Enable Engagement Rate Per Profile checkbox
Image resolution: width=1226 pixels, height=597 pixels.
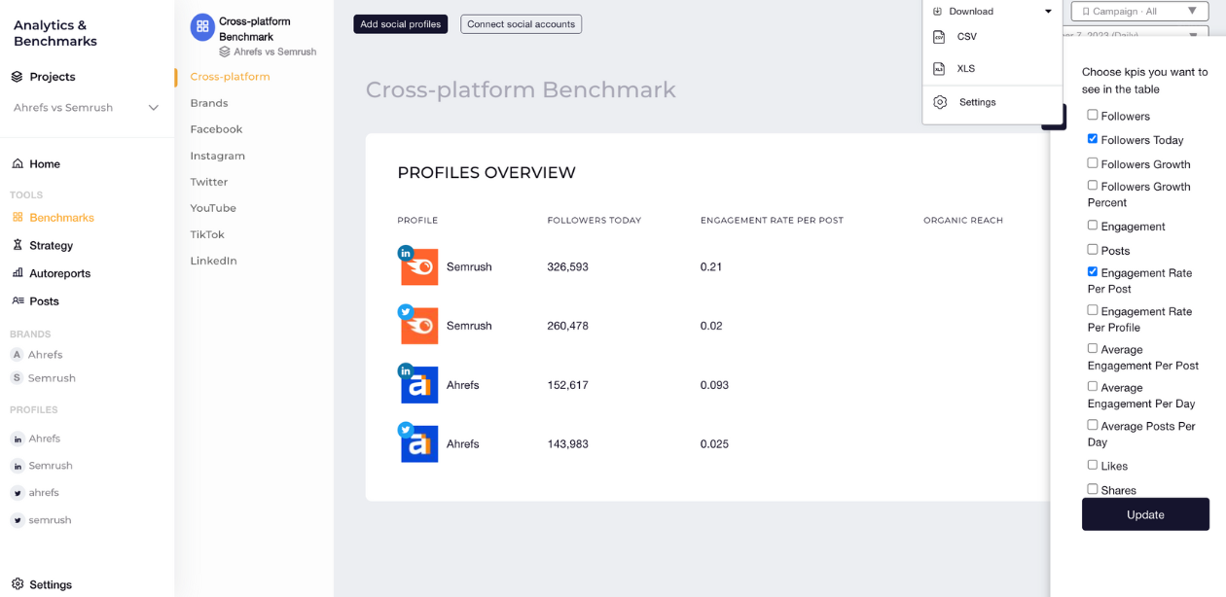[1093, 310]
